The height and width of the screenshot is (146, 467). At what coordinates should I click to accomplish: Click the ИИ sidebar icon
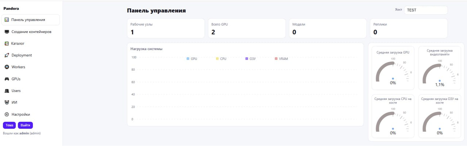(x=7, y=102)
